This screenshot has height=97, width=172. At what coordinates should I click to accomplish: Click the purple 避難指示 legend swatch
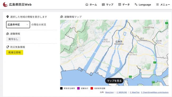point(78,88)
